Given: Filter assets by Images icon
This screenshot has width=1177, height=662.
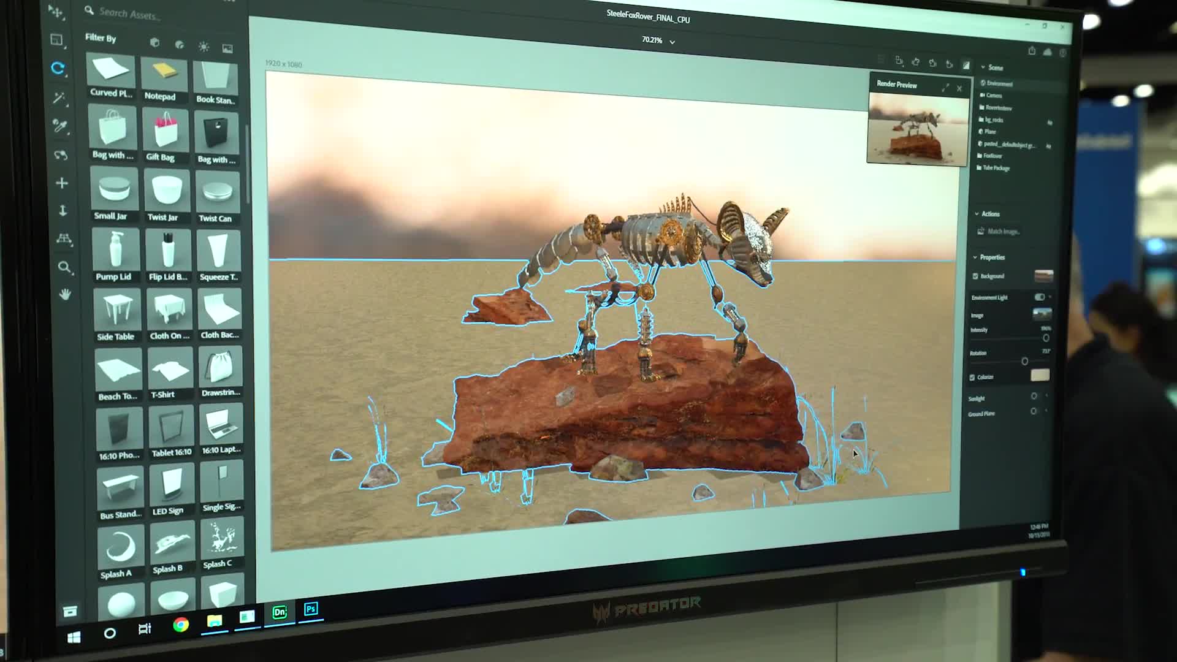Looking at the screenshot, I should click(x=227, y=48).
